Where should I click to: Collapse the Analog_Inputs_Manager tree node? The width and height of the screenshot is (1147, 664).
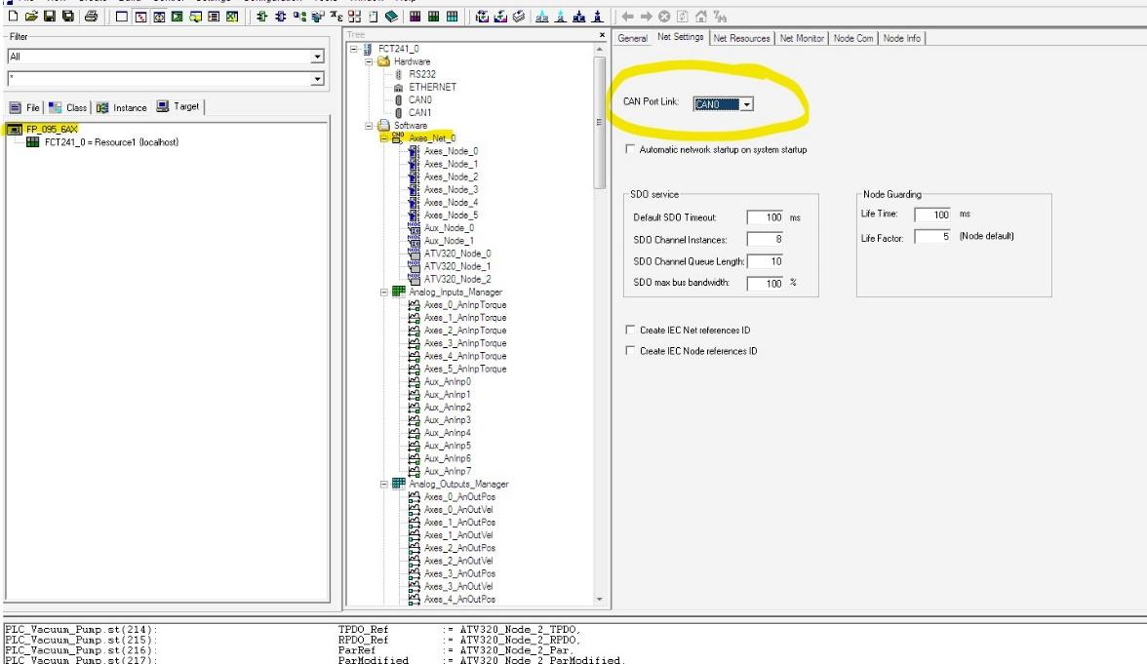tap(383, 292)
